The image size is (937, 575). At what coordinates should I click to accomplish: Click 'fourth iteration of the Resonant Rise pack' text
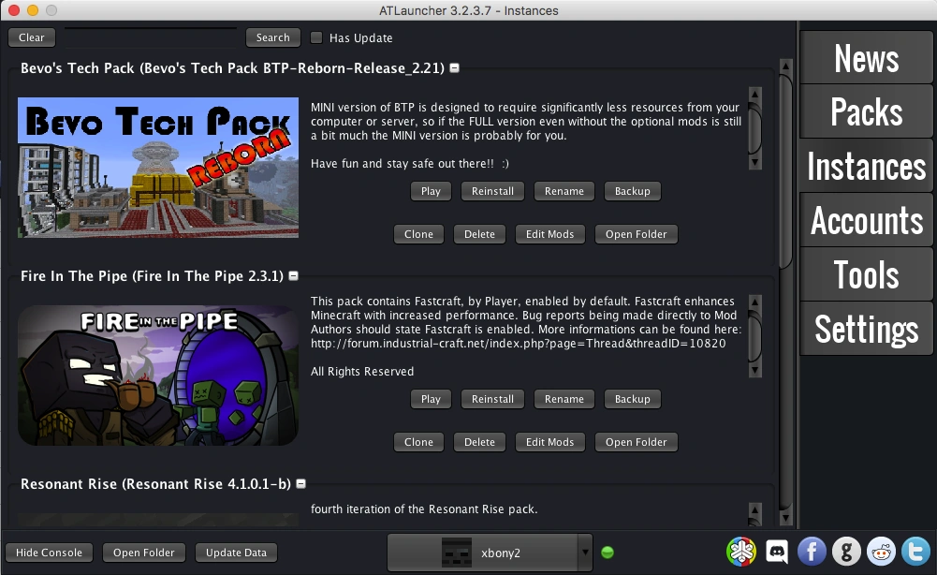point(424,509)
